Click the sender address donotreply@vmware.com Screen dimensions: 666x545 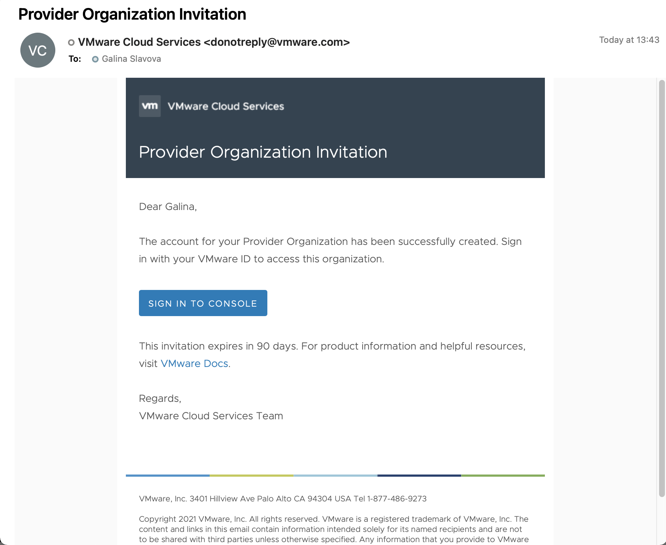tap(276, 42)
